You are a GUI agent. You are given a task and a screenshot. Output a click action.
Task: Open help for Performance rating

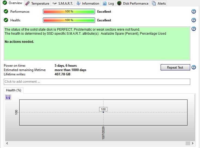pyautogui.click(x=194, y=11)
